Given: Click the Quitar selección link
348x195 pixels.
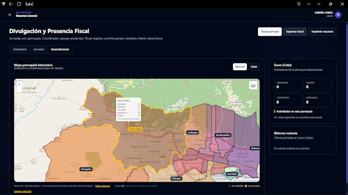Looking at the screenshot, I should pos(102,186).
